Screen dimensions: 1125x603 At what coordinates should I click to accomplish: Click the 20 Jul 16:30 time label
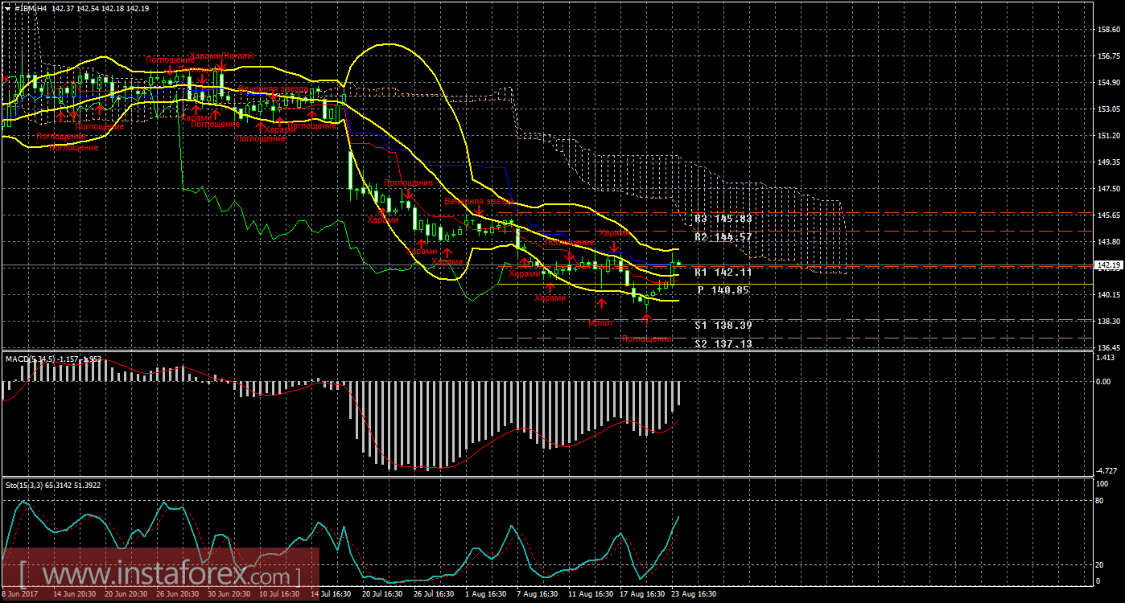[x=382, y=594]
